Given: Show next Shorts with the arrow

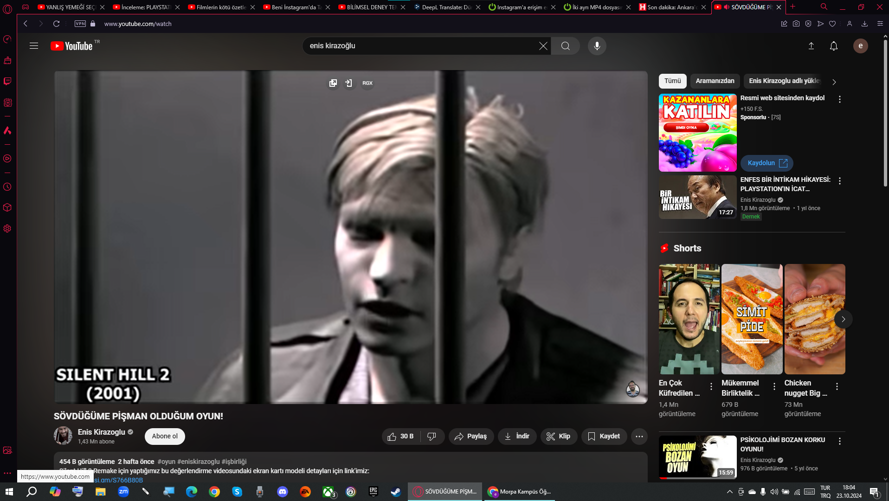Looking at the screenshot, I should tap(844, 319).
